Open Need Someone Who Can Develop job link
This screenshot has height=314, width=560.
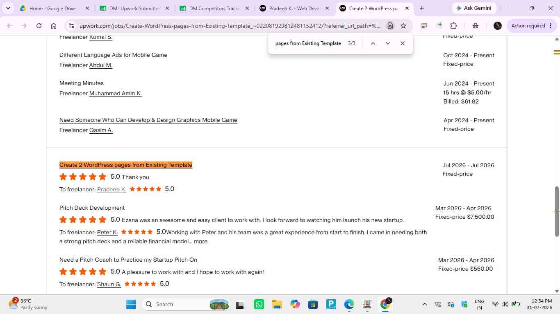[x=148, y=120]
